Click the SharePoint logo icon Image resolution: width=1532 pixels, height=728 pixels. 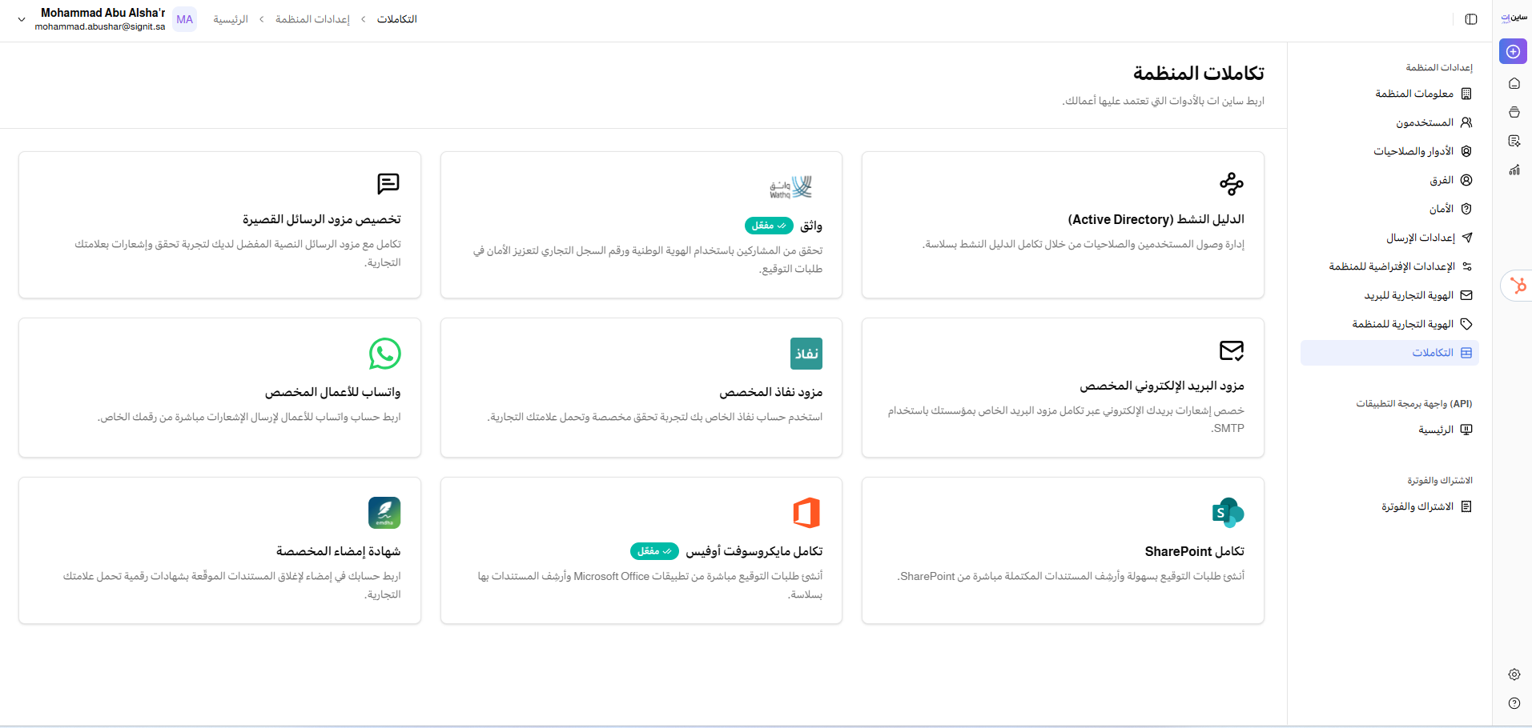click(x=1228, y=513)
